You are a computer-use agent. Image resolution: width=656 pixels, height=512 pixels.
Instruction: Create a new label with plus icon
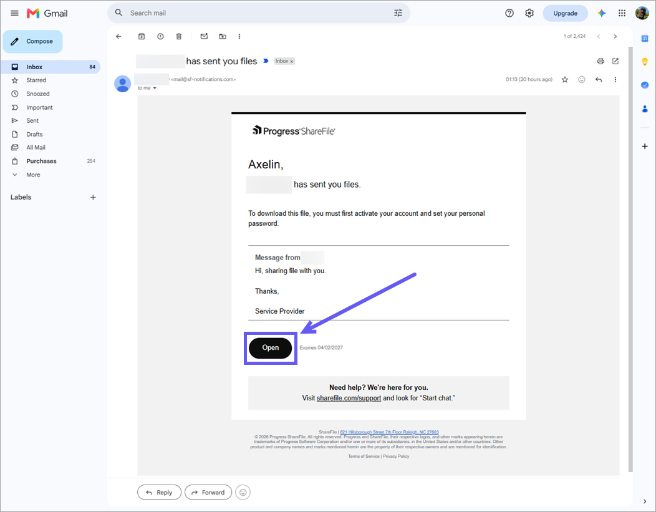(93, 198)
